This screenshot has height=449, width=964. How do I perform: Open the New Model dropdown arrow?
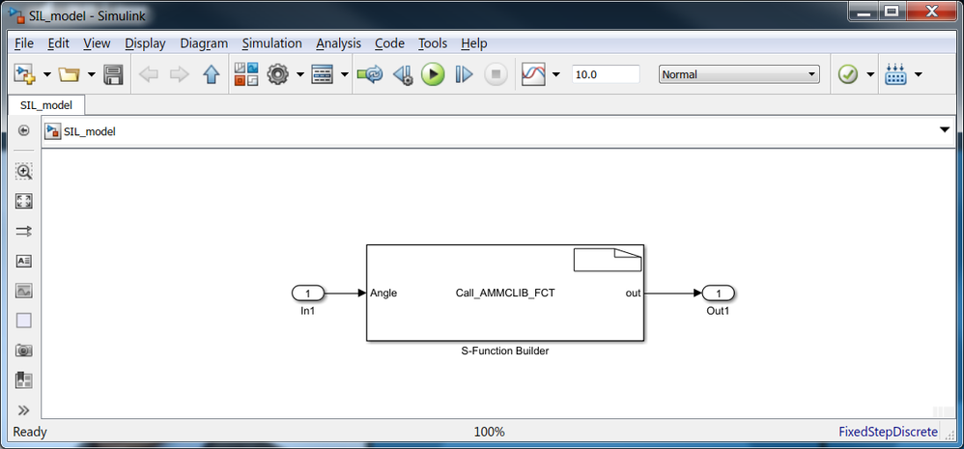point(46,75)
